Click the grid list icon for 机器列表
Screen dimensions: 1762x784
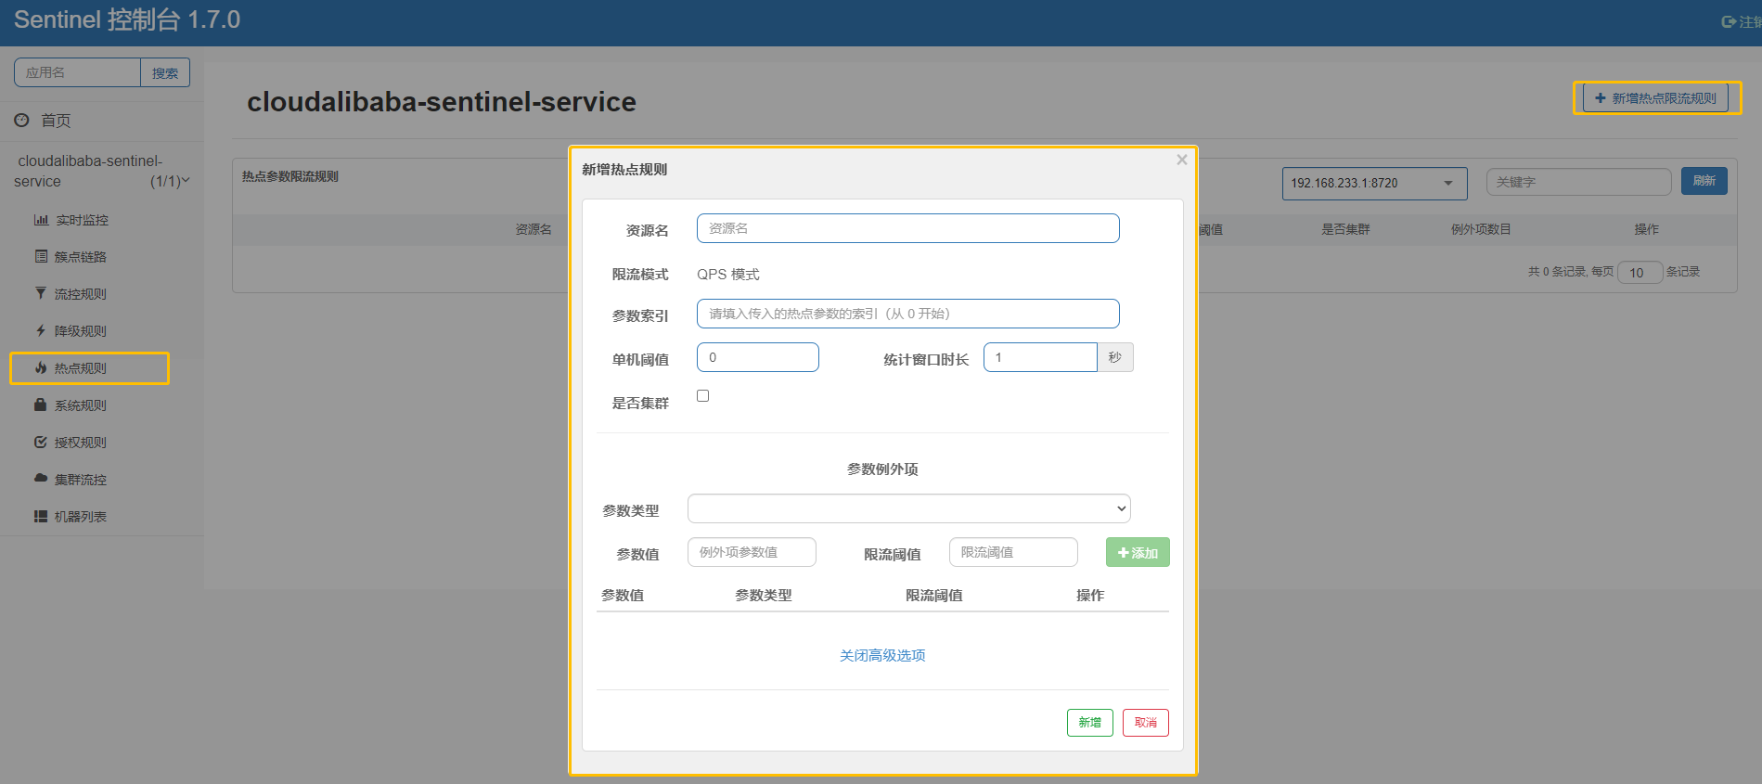click(41, 516)
